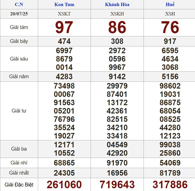Click Kon Tum eighth prize number 97
The image size is (195, 191).
pyautogui.click(x=64, y=27)
